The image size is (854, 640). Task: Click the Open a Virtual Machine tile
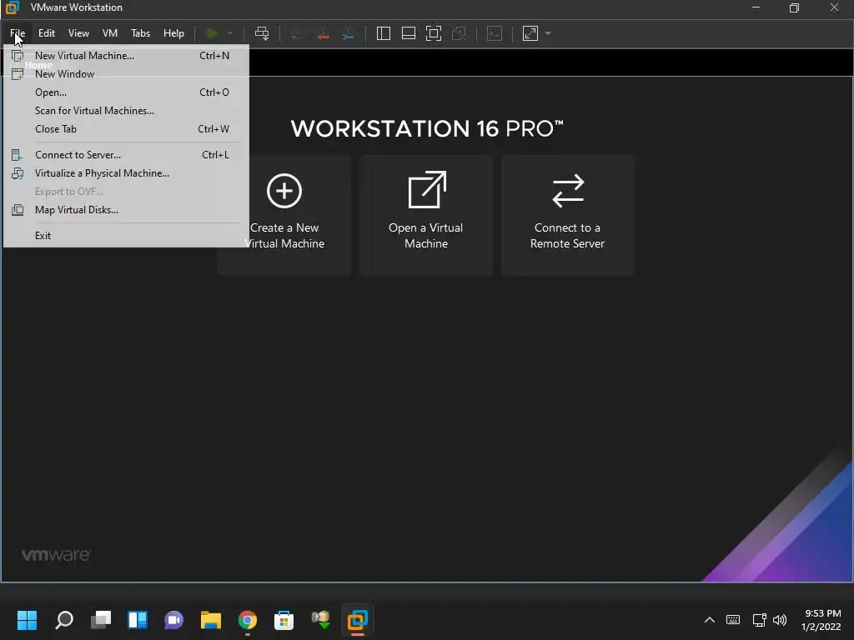(x=426, y=216)
